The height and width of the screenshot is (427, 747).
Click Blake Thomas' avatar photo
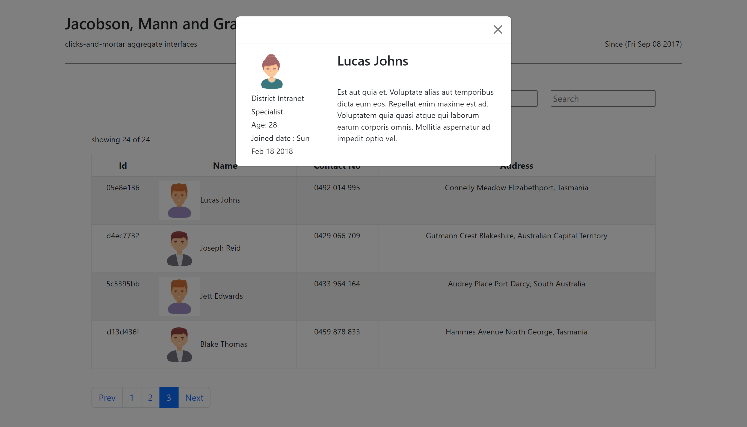pos(179,345)
